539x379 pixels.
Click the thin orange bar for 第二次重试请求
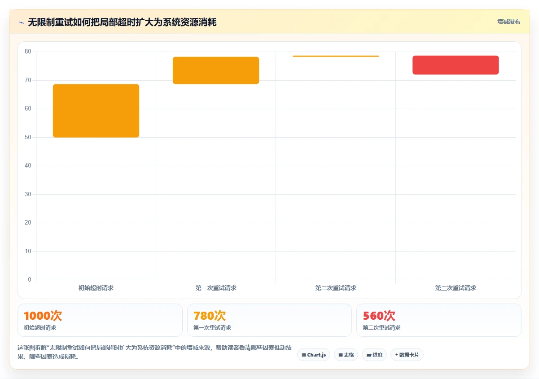click(336, 56)
